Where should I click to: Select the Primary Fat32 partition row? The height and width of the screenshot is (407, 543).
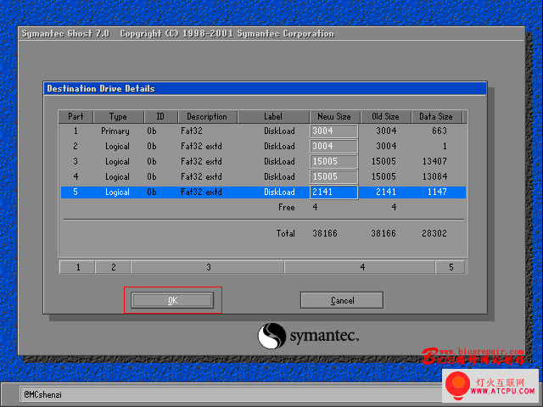click(263, 131)
